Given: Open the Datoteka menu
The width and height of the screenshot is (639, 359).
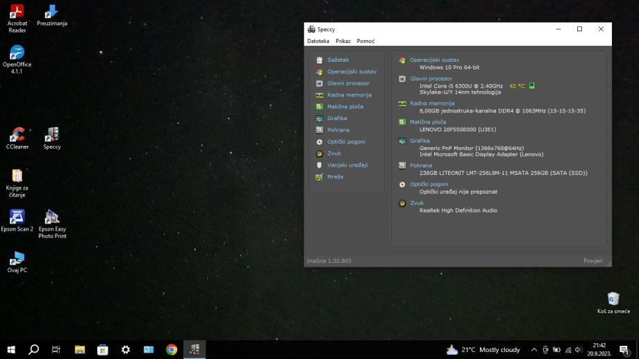Looking at the screenshot, I should pyautogui.click(x=318, y=42).
